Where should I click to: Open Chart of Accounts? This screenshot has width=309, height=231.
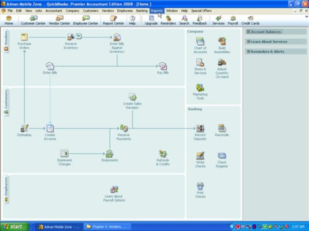point(200,41)
